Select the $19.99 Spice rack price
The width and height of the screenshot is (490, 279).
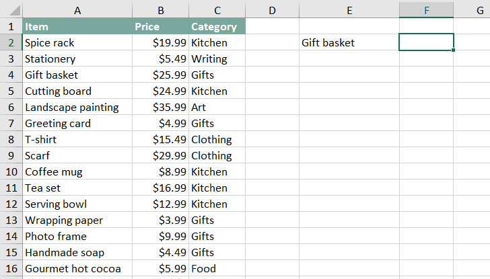coord(161,43)
